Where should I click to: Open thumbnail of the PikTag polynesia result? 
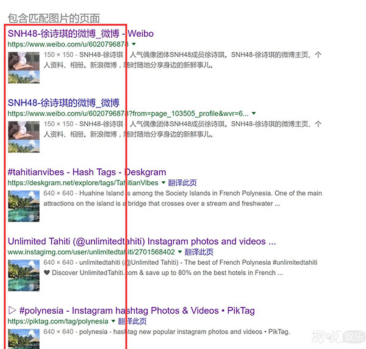coord(24,339)
